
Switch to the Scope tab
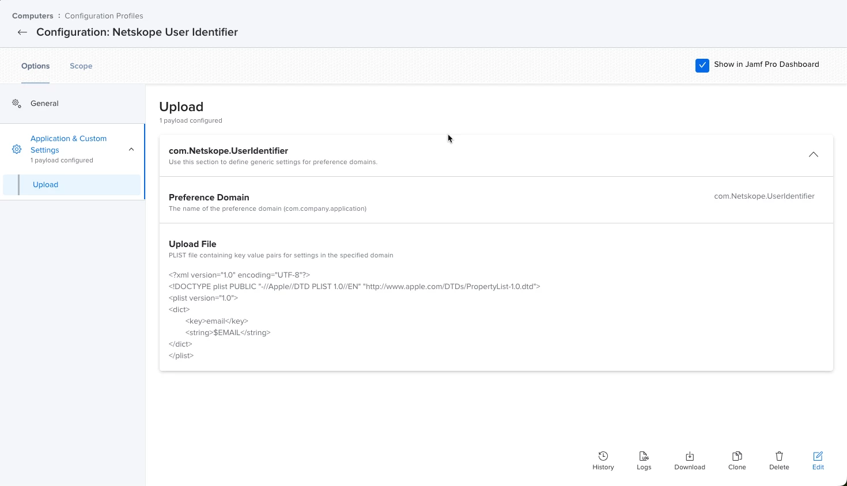click(x=81, y=66)
